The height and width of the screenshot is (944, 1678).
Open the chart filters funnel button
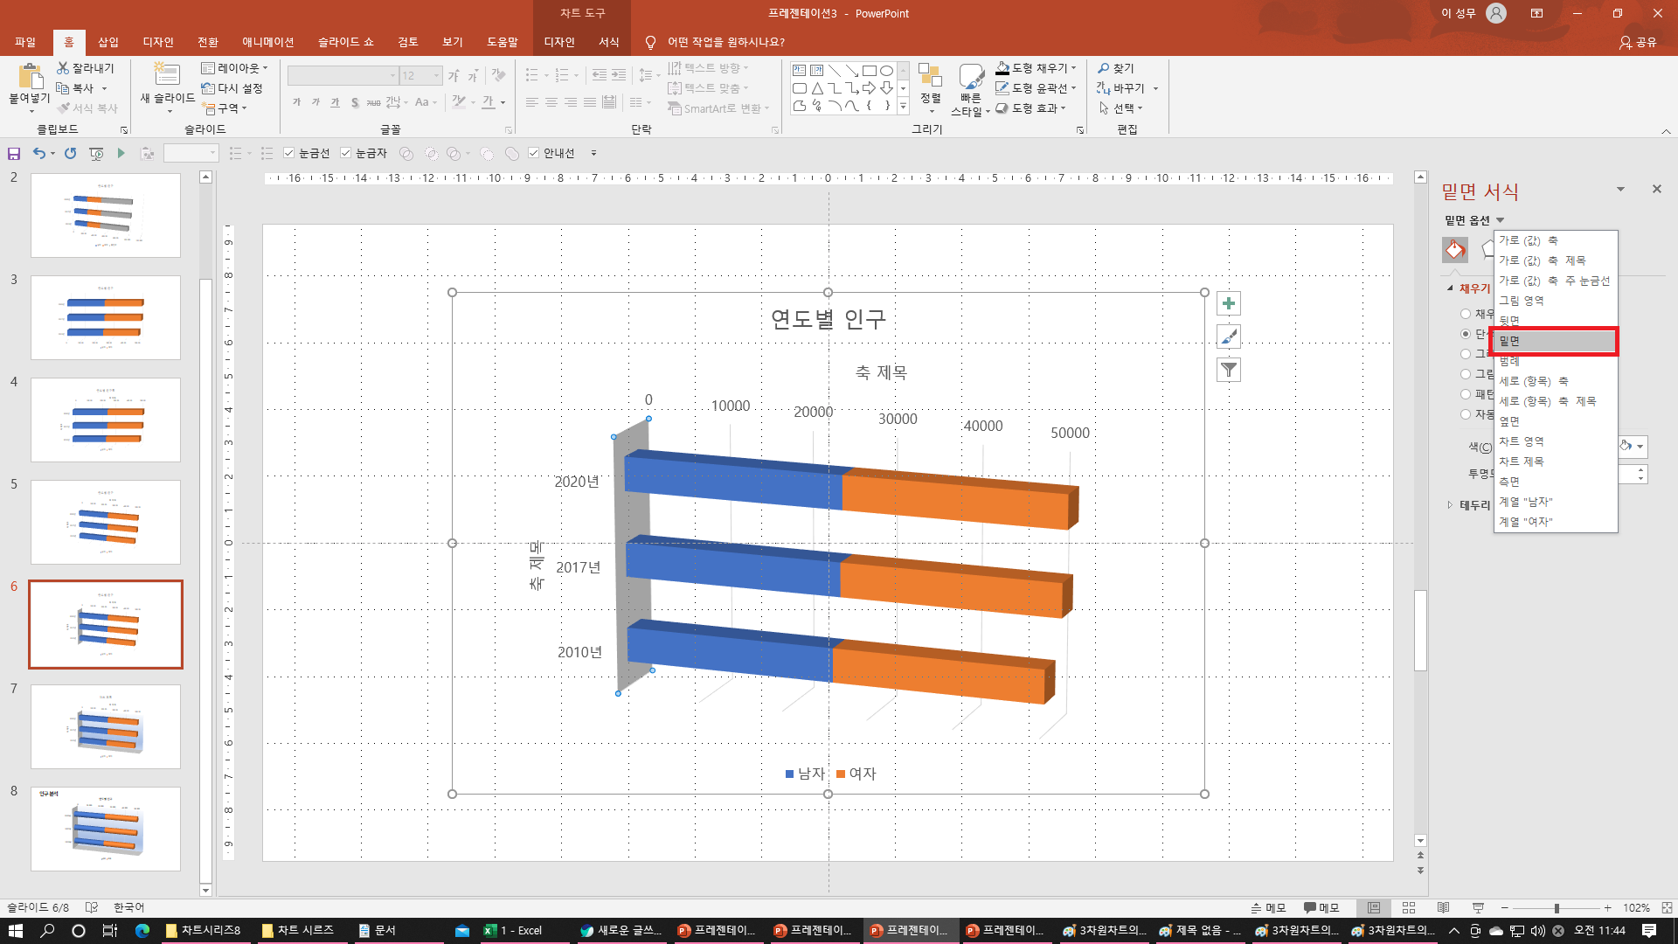[x=1229, y=371]
